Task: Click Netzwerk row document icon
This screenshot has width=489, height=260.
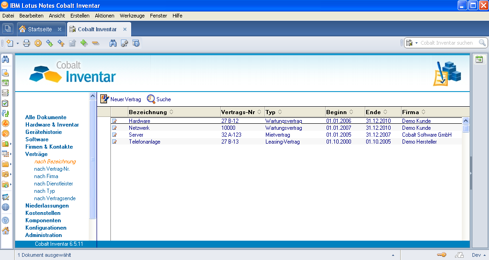Action: pyautogui.click(x=115, y=127)
